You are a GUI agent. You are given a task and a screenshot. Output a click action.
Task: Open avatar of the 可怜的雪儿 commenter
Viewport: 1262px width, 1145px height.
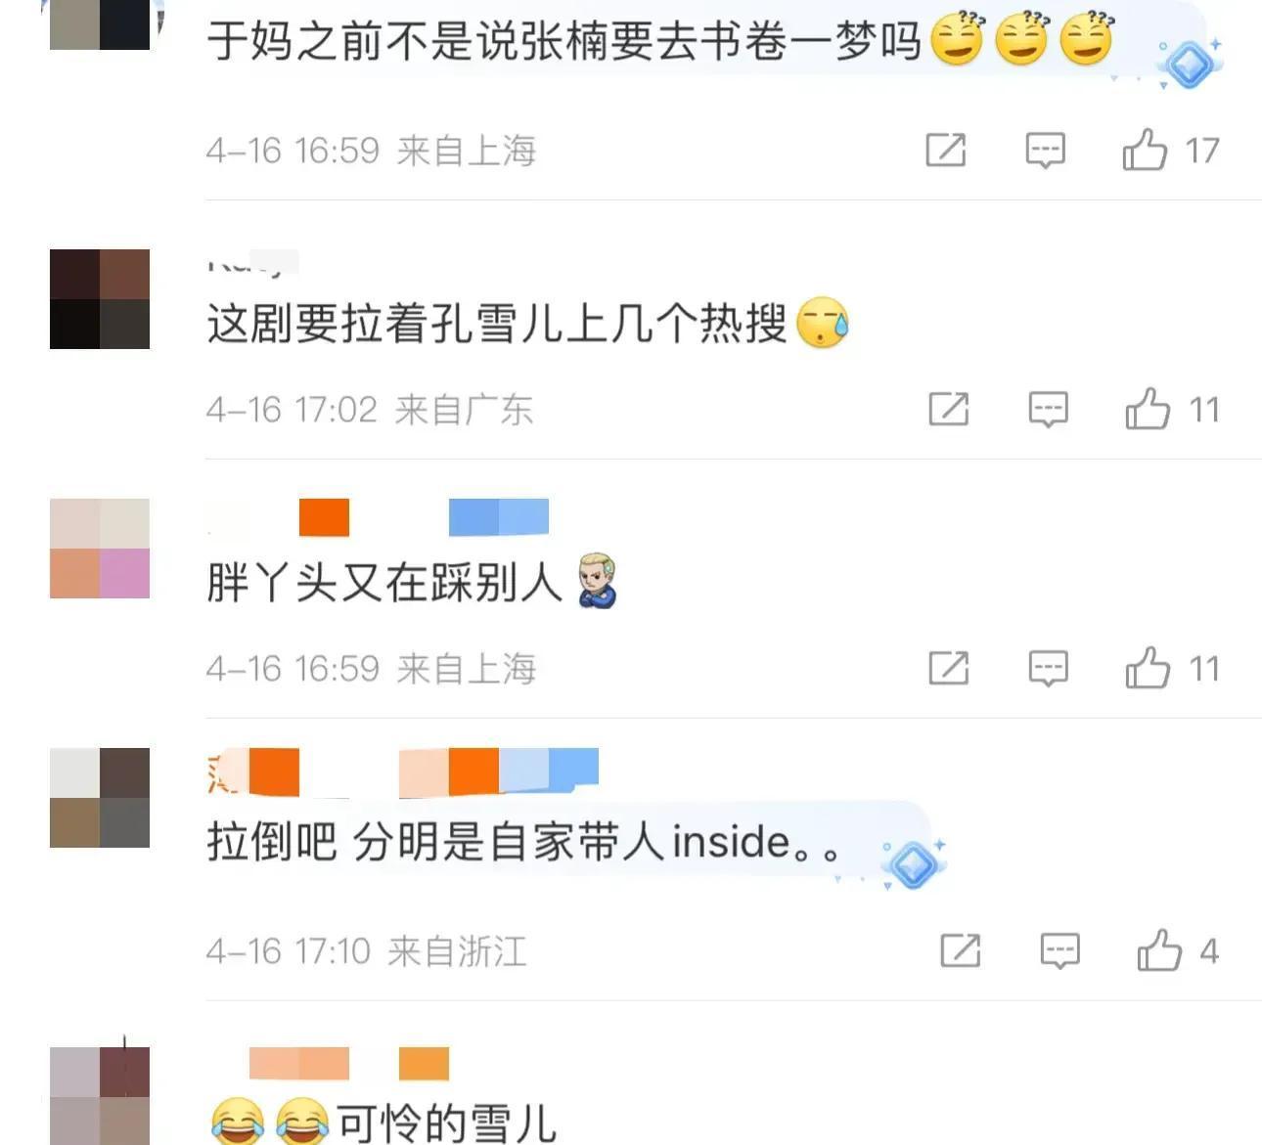pos(100,1095)
